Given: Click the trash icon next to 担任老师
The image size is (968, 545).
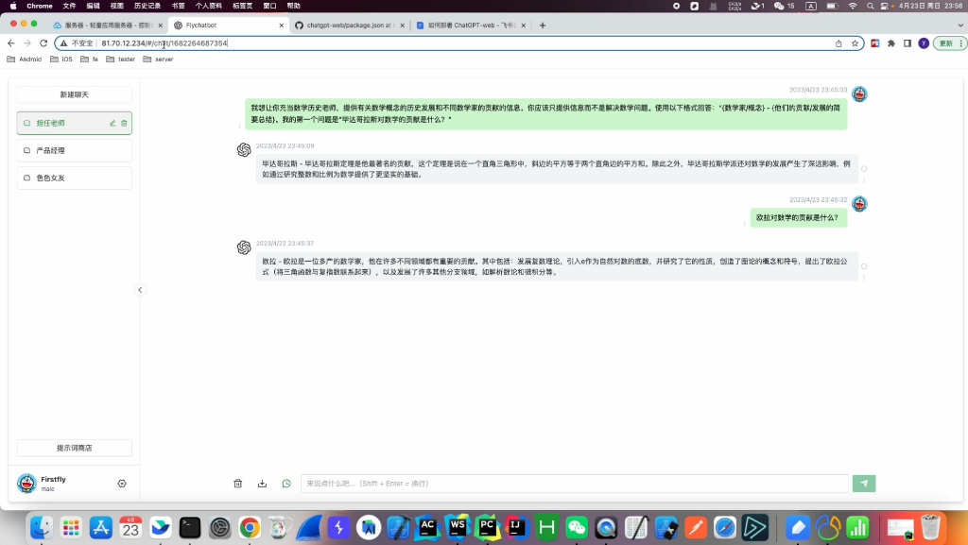Looking at the screenshot, I should (126, 123).
